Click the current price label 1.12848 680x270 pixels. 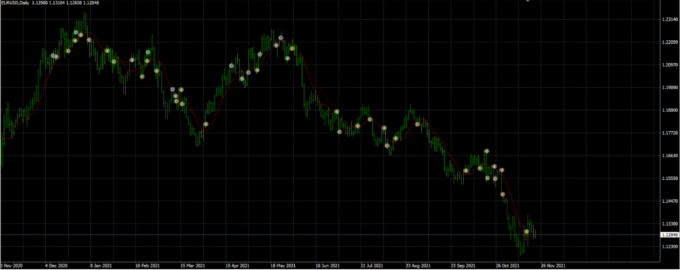pyautogui.click(x=669, y=235)
